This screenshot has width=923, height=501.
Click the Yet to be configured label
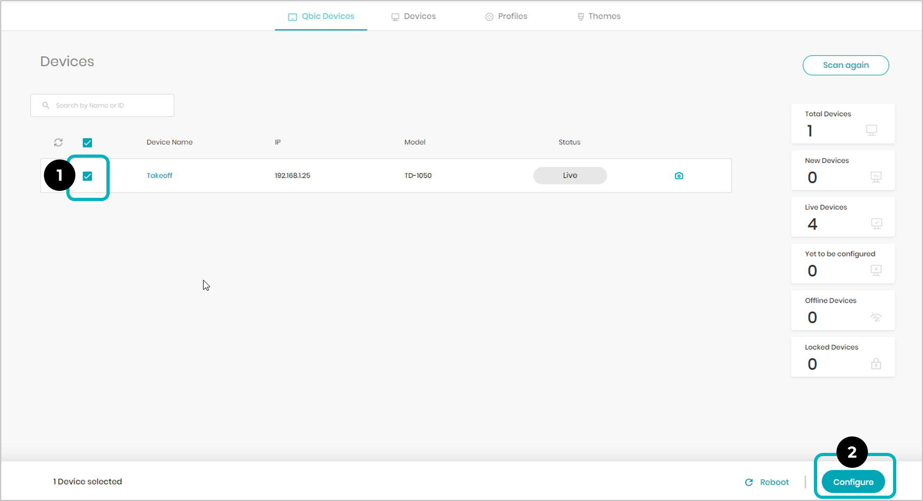[840, 254]
